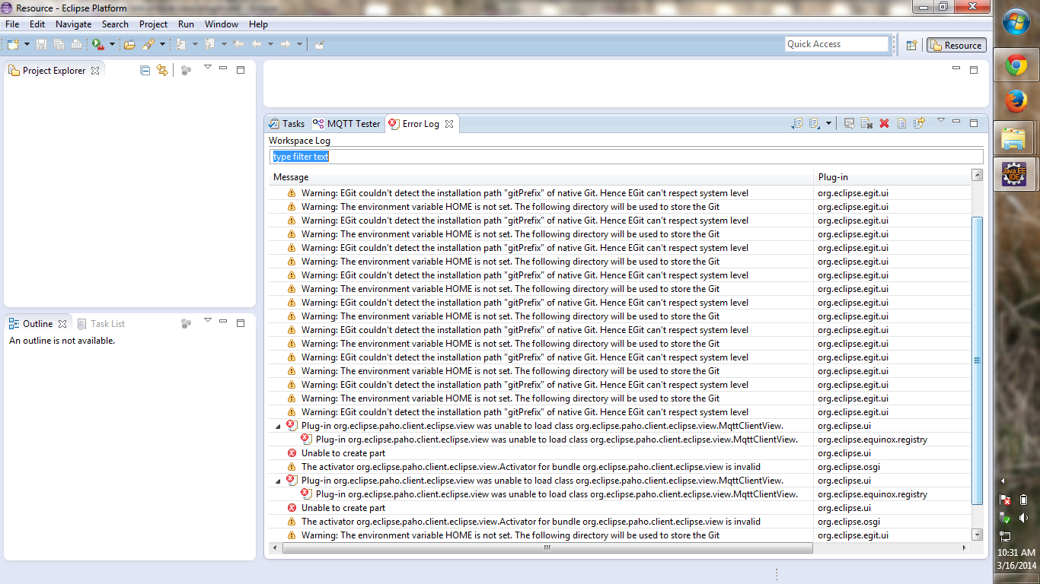The image size is (1040, 584).
Task: Open the Search dropdown arrow
Action: pos(162,44)
